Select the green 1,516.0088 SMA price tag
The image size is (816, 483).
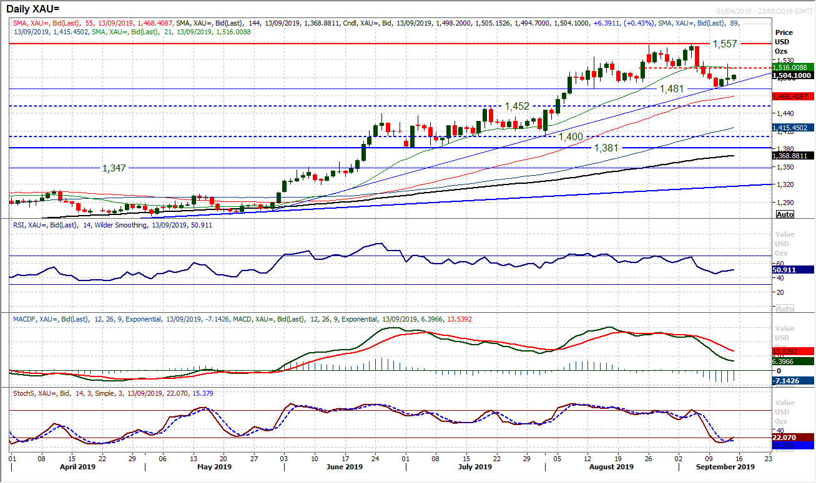click(794, 67)
